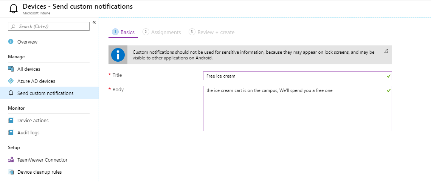Image resolution: width=431 pixels, height=182 pixels.
Task: Click the All devices icon
Action: tap(11, 69)
